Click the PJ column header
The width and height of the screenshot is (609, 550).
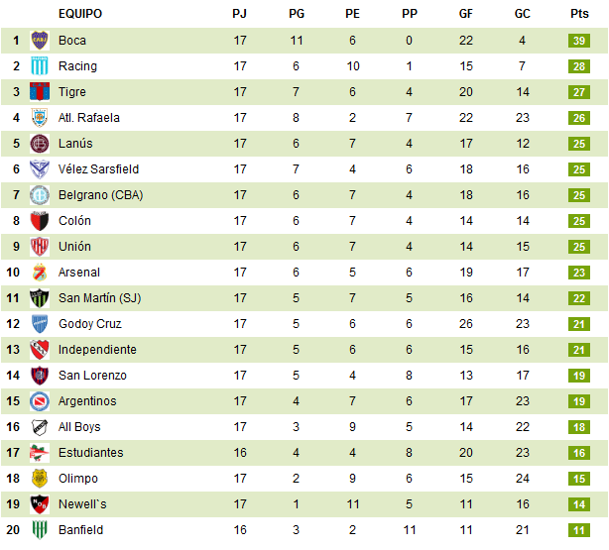(240, 14)
